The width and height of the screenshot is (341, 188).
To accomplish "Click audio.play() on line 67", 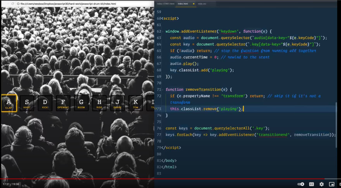I will pos(184,63).
